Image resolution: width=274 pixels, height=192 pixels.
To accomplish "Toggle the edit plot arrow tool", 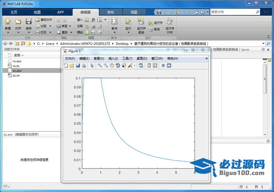I will 92,66.
